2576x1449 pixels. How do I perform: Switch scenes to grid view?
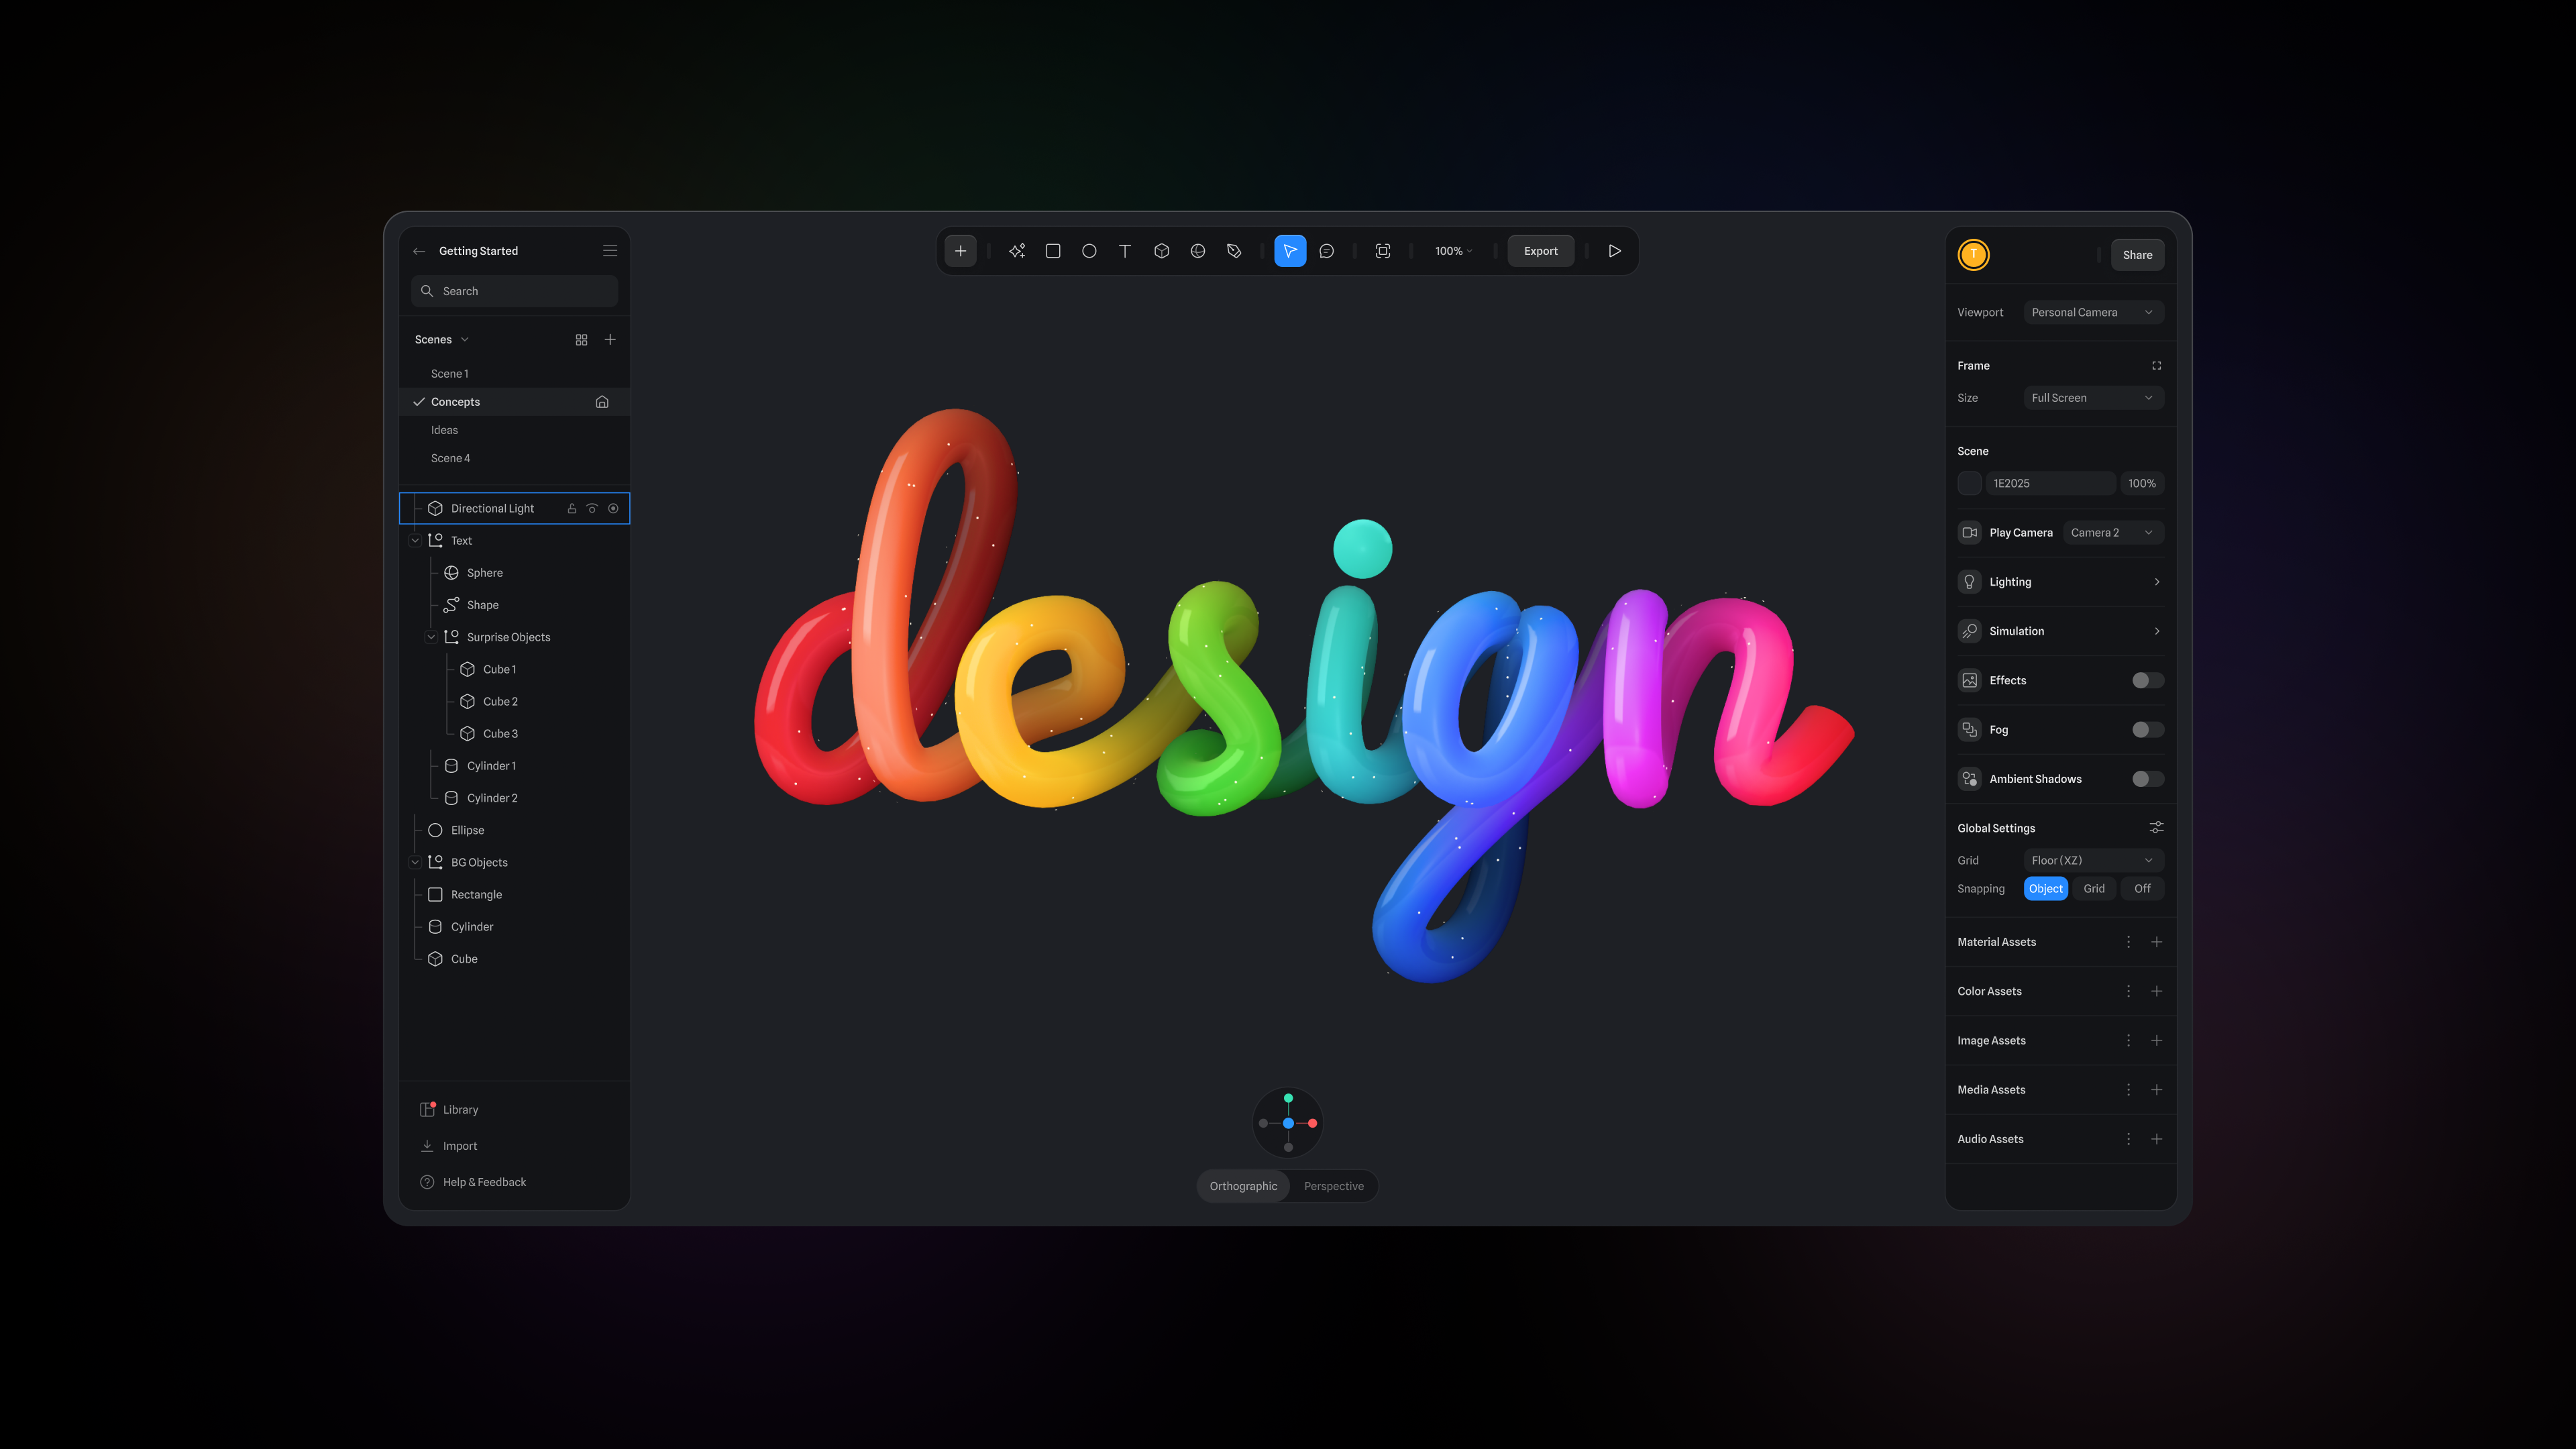581,340
